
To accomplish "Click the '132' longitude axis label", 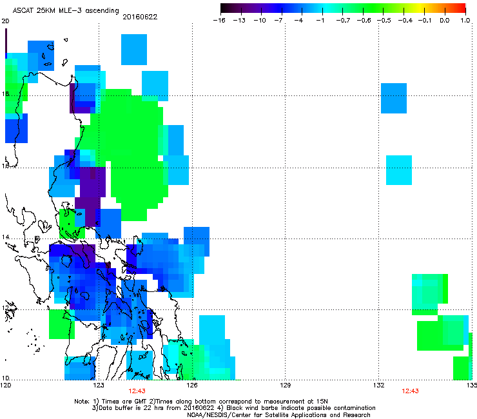I will click(379, 385).
